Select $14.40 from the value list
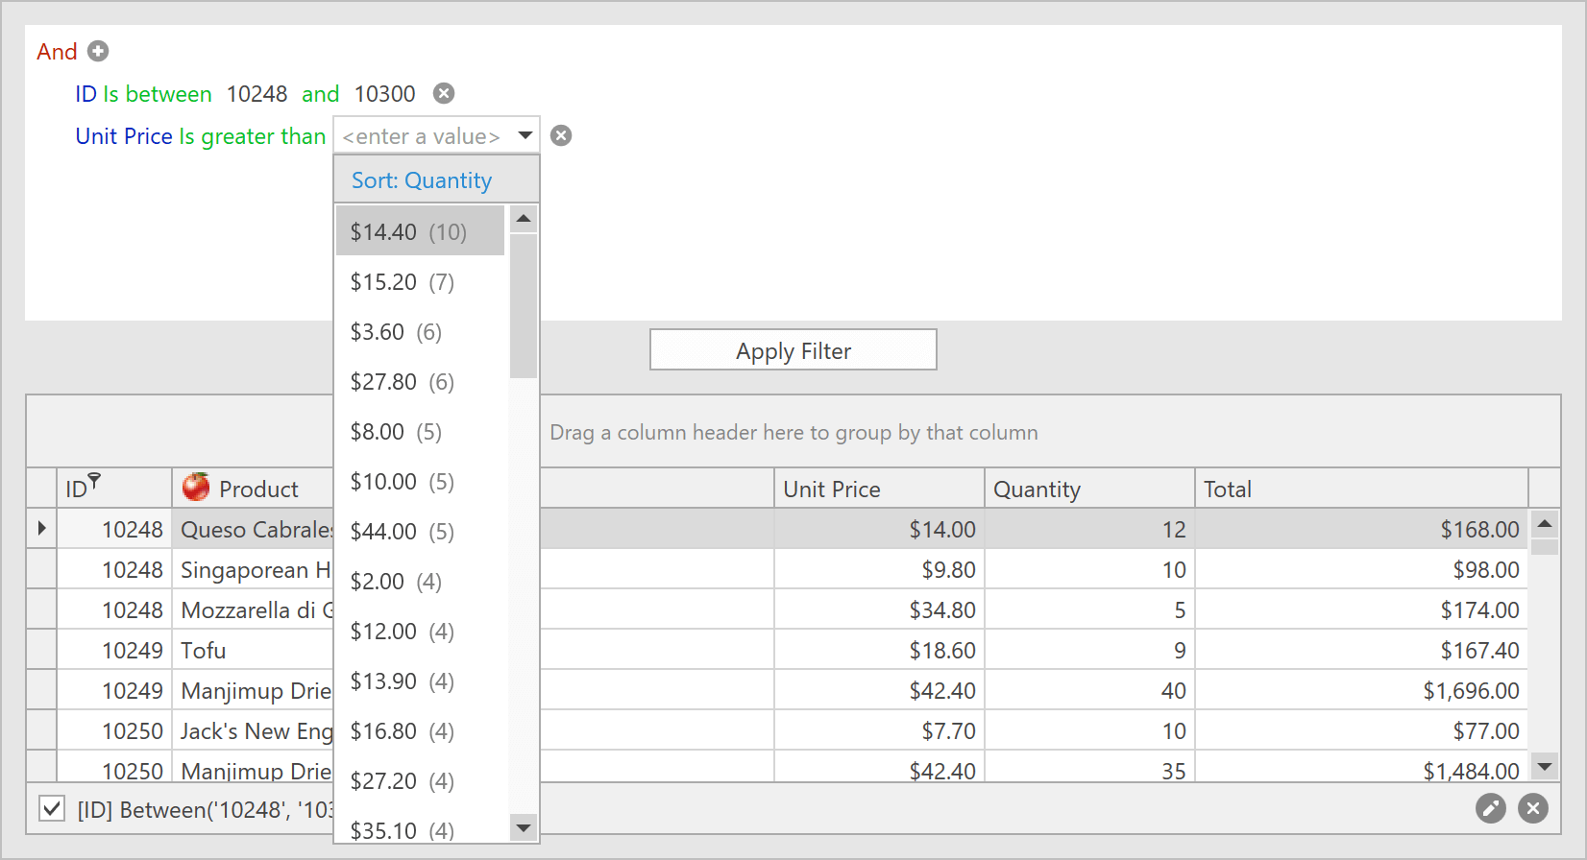Viewport: 1587px width, 860px height. (408, 231)
